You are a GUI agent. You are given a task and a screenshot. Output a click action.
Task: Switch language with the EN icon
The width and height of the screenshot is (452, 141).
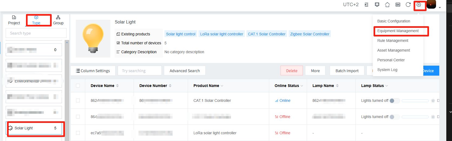(398, 5)
